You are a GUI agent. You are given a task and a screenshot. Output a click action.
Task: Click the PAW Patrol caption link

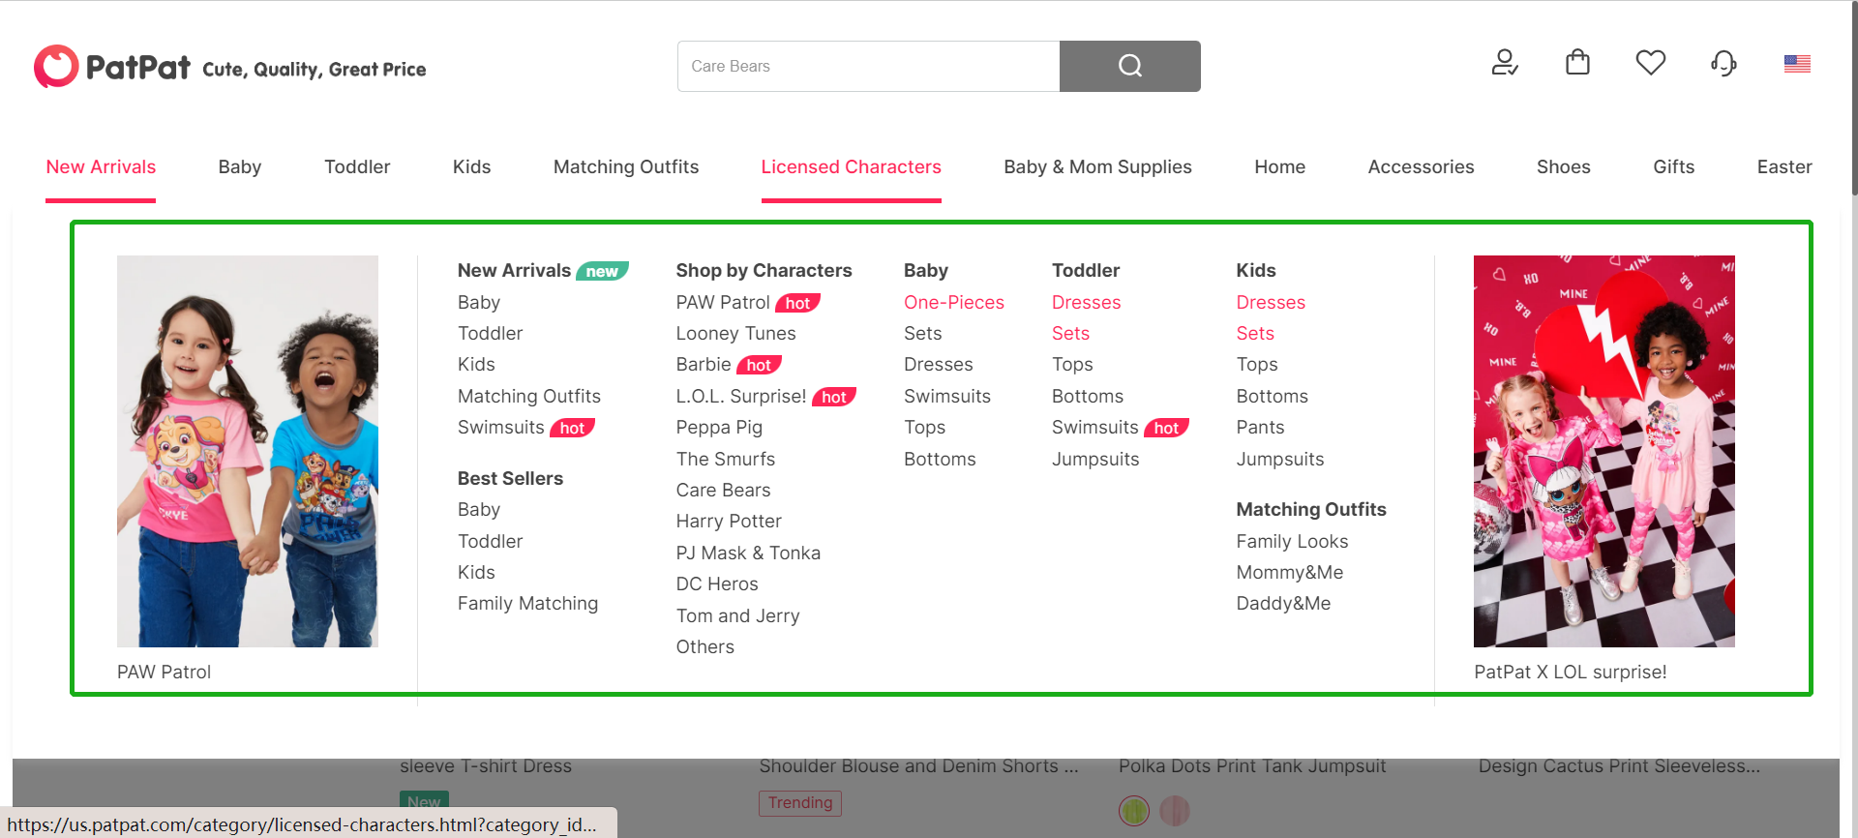coord(164,672)
